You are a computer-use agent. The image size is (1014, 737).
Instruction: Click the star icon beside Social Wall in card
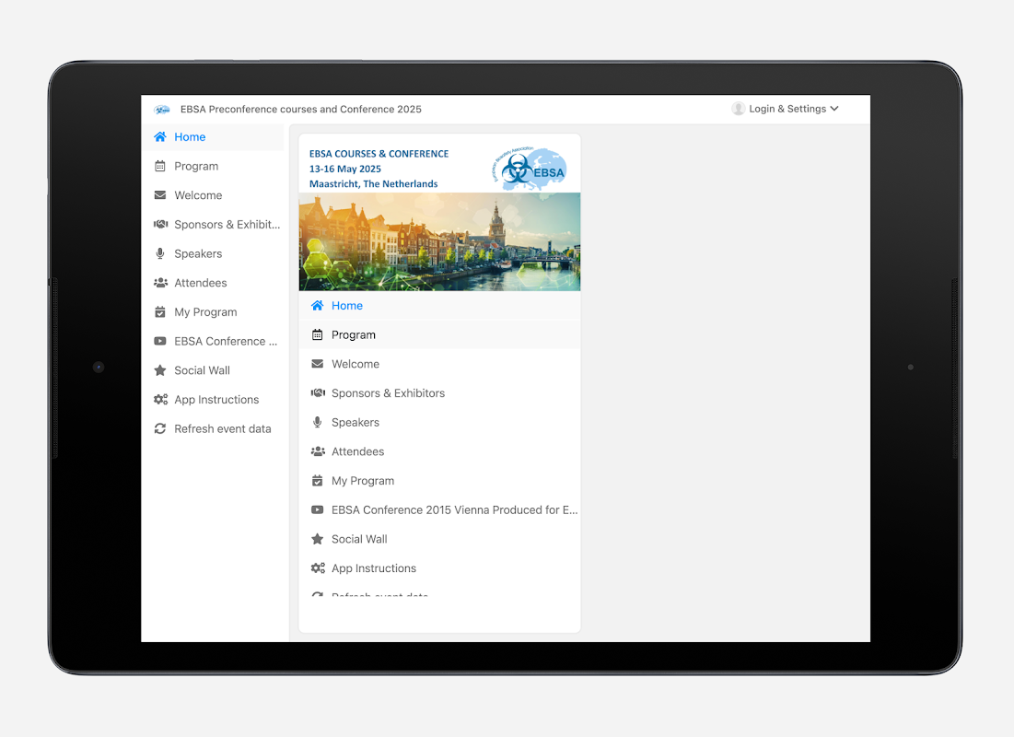point(318,539)
